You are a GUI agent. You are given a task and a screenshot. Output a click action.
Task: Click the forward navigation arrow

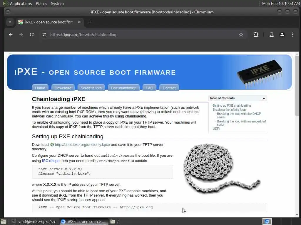point(21,35)
